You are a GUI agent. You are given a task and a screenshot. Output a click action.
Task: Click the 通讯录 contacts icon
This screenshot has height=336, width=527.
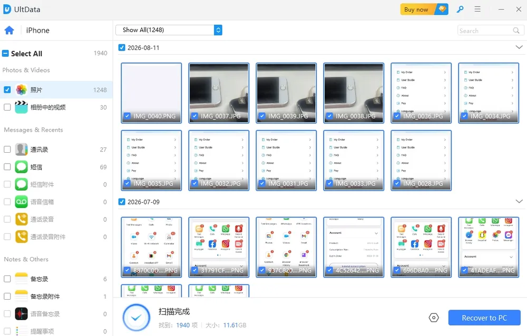(21, 150)
